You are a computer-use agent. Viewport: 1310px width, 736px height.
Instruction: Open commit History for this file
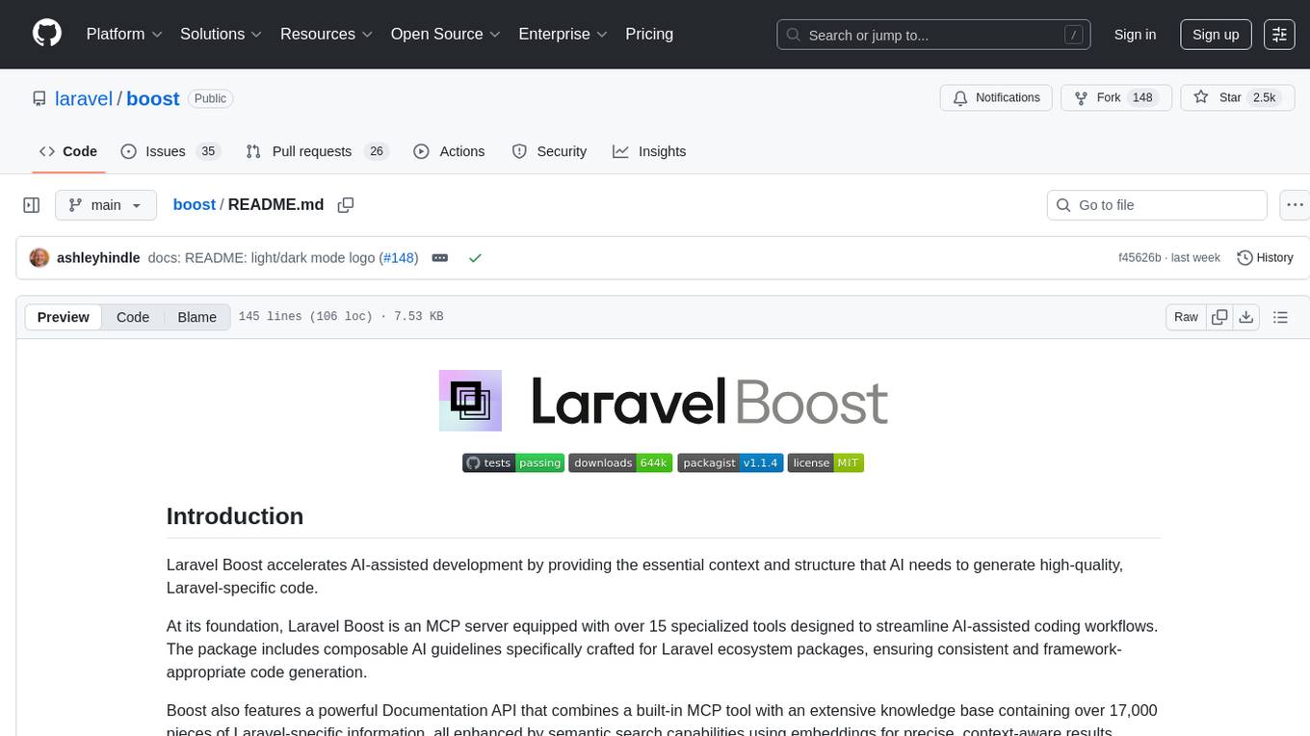[x=1265, y=258]
